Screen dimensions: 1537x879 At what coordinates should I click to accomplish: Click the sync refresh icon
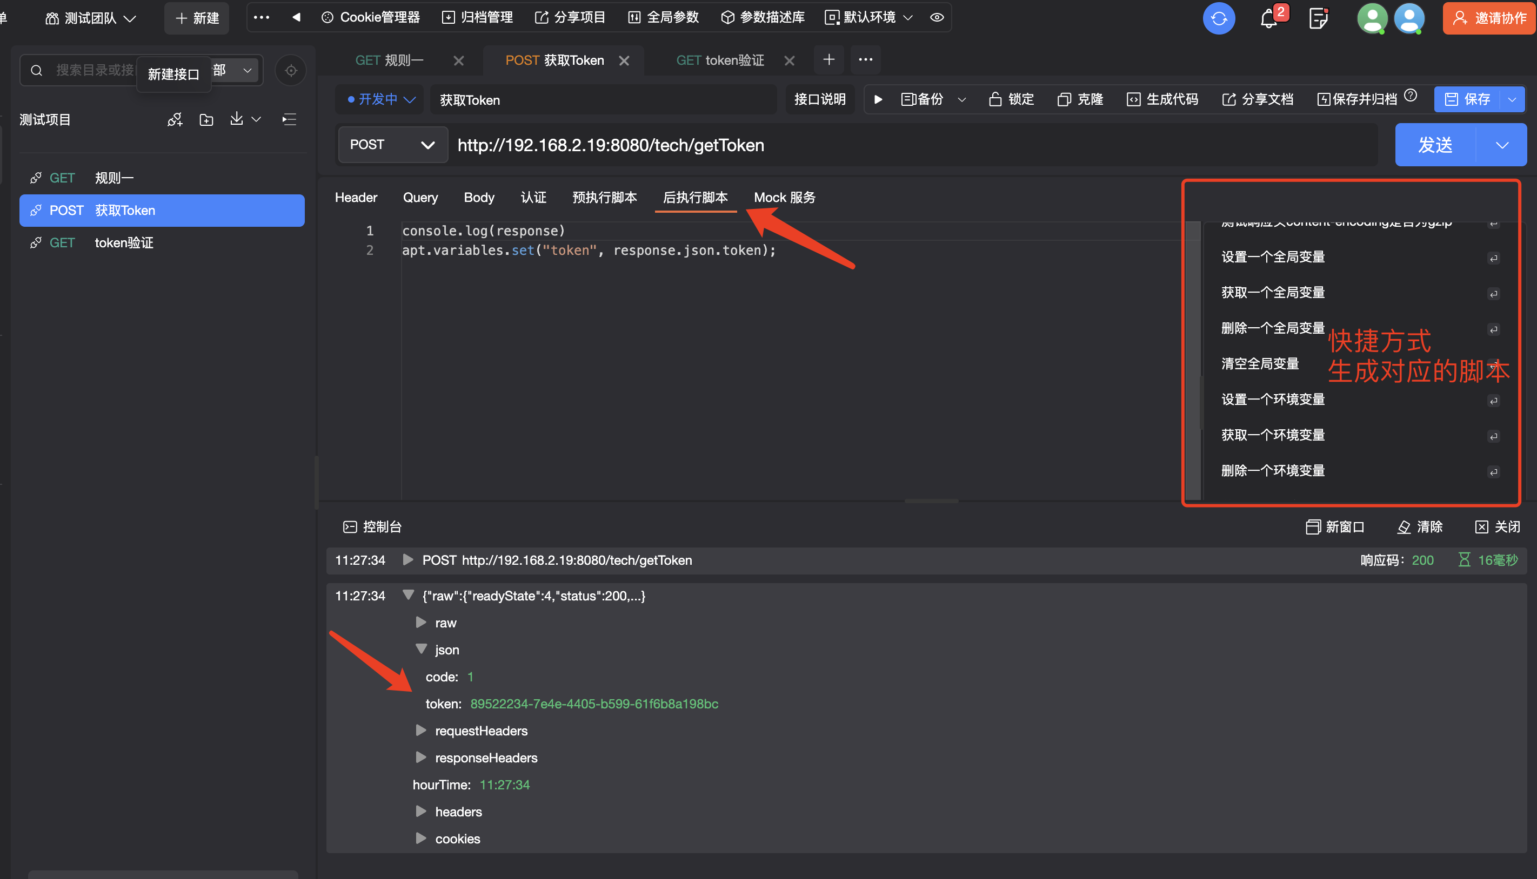point(1218,18)
